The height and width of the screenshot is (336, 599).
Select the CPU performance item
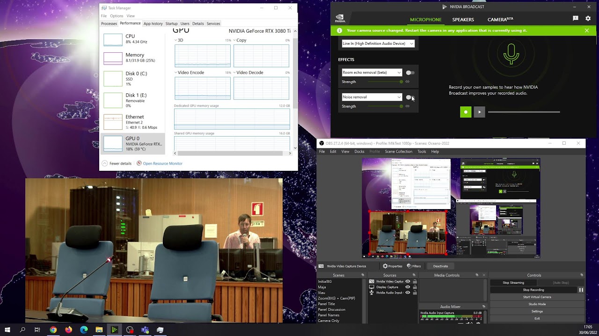(133, 39)
